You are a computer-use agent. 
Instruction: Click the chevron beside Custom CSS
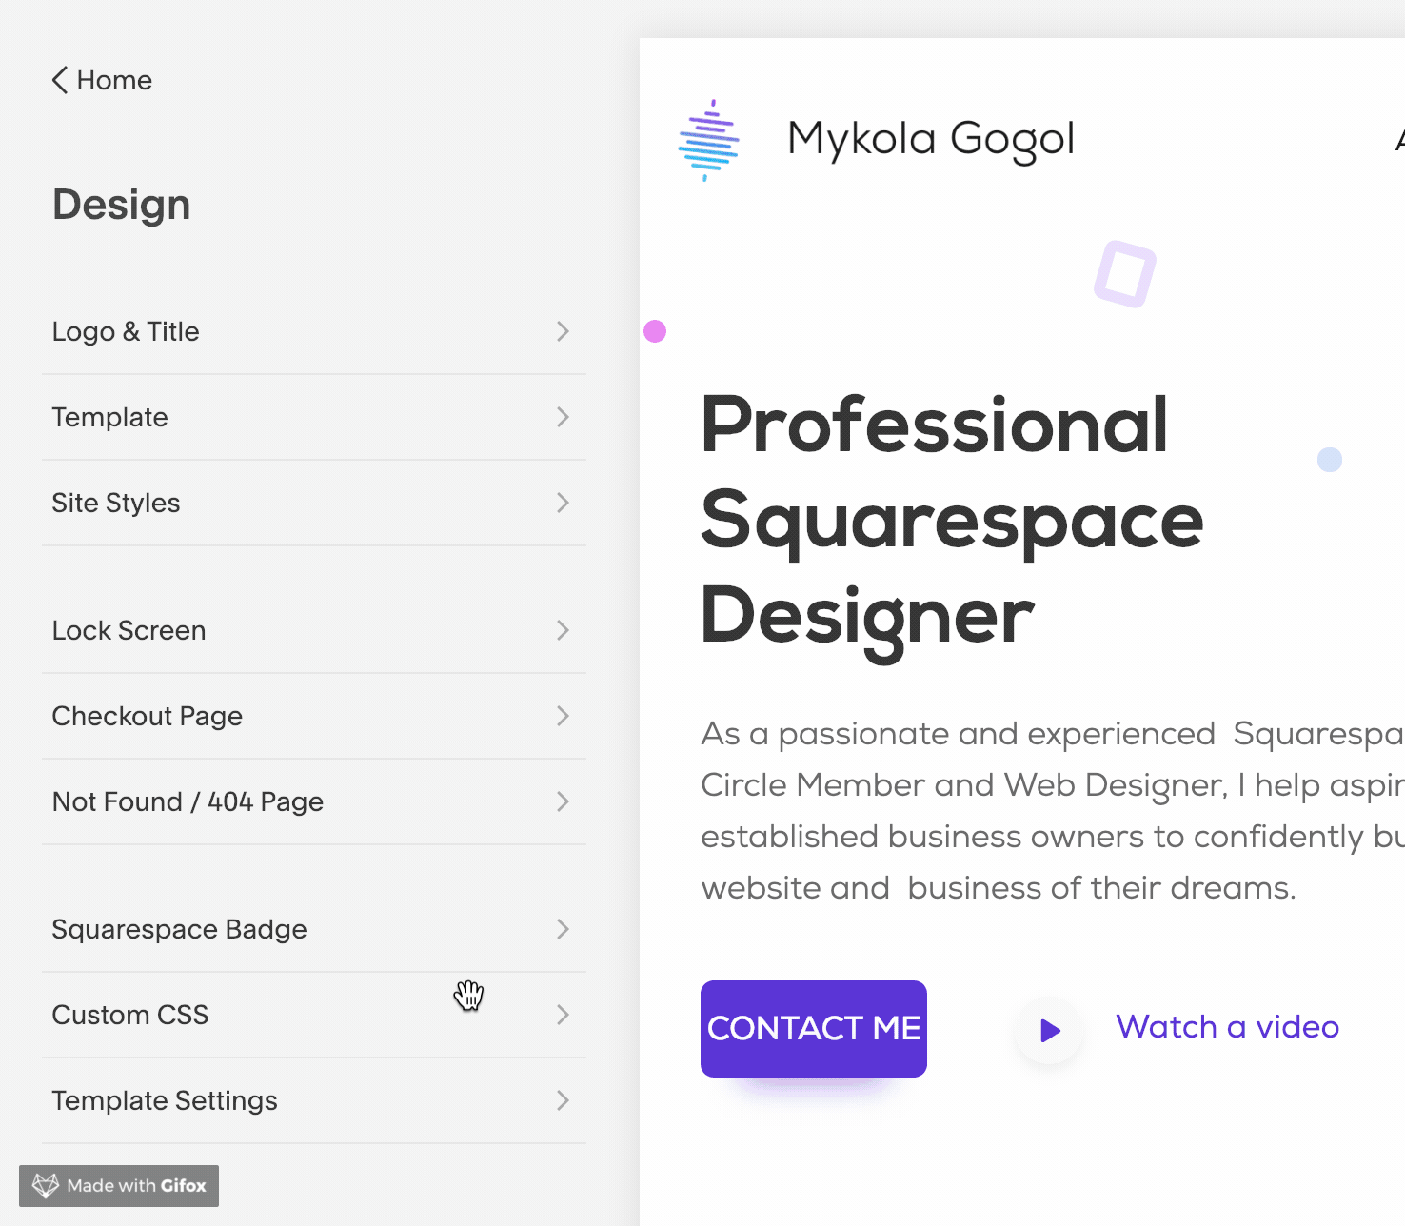[x=563, y=1015]
